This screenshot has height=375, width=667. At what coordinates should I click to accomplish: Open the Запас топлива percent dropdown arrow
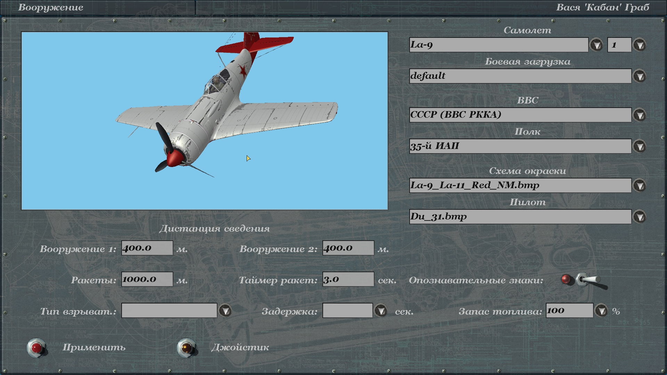[601, 311]
